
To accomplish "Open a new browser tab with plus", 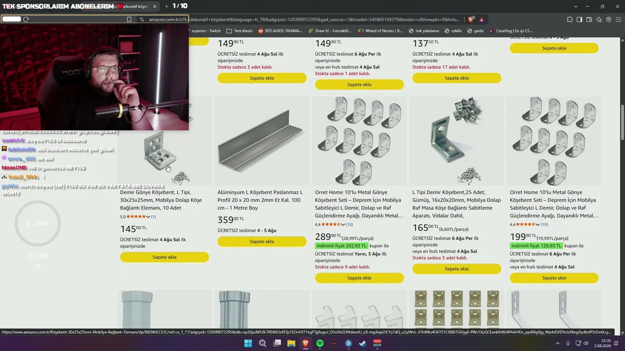I will pyautogui.click(x=167, y=6).
